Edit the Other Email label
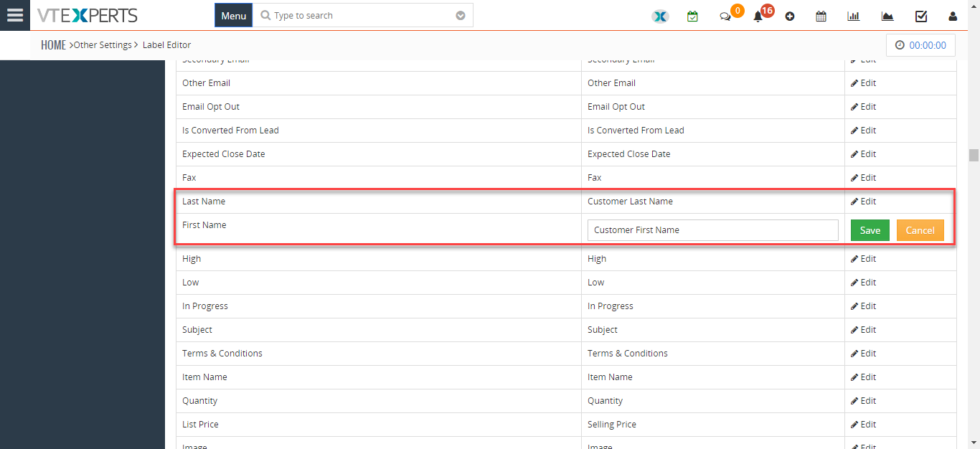This screenshot has height=449, width=980. (x=863, y=83)
